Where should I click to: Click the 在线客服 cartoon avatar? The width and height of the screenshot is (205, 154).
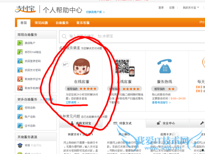[x=82, y=67]
